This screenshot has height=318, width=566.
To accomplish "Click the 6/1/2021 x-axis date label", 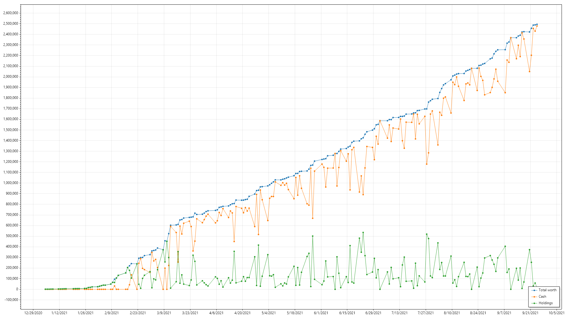I will click(x=321, y=313).
